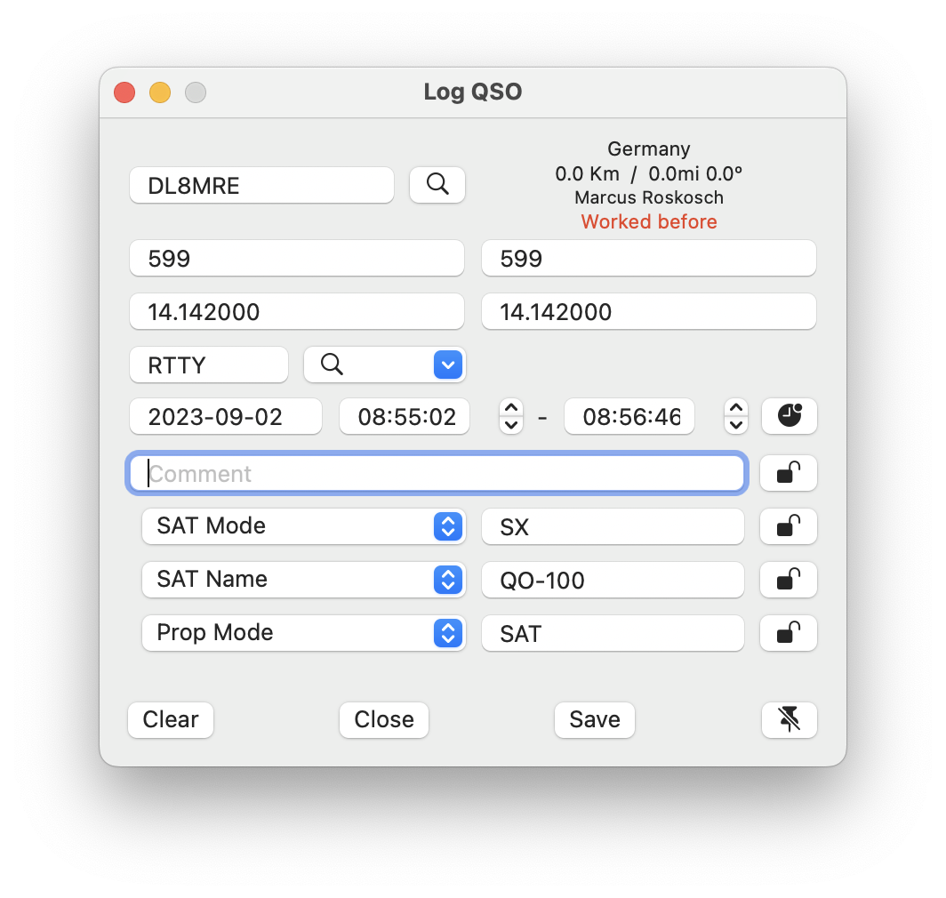The height and width of the screenshot is (898, 946).
Task: Click the start time field 08:55:02
Action: coord(405,416)
